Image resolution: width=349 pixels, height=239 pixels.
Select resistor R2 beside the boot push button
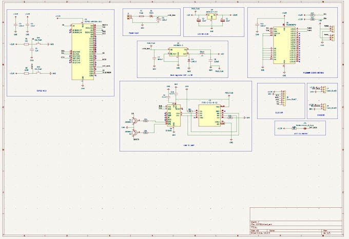pos(26,73)
